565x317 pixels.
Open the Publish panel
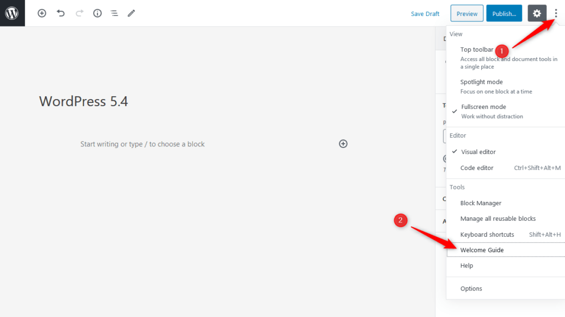click(504, 13)
